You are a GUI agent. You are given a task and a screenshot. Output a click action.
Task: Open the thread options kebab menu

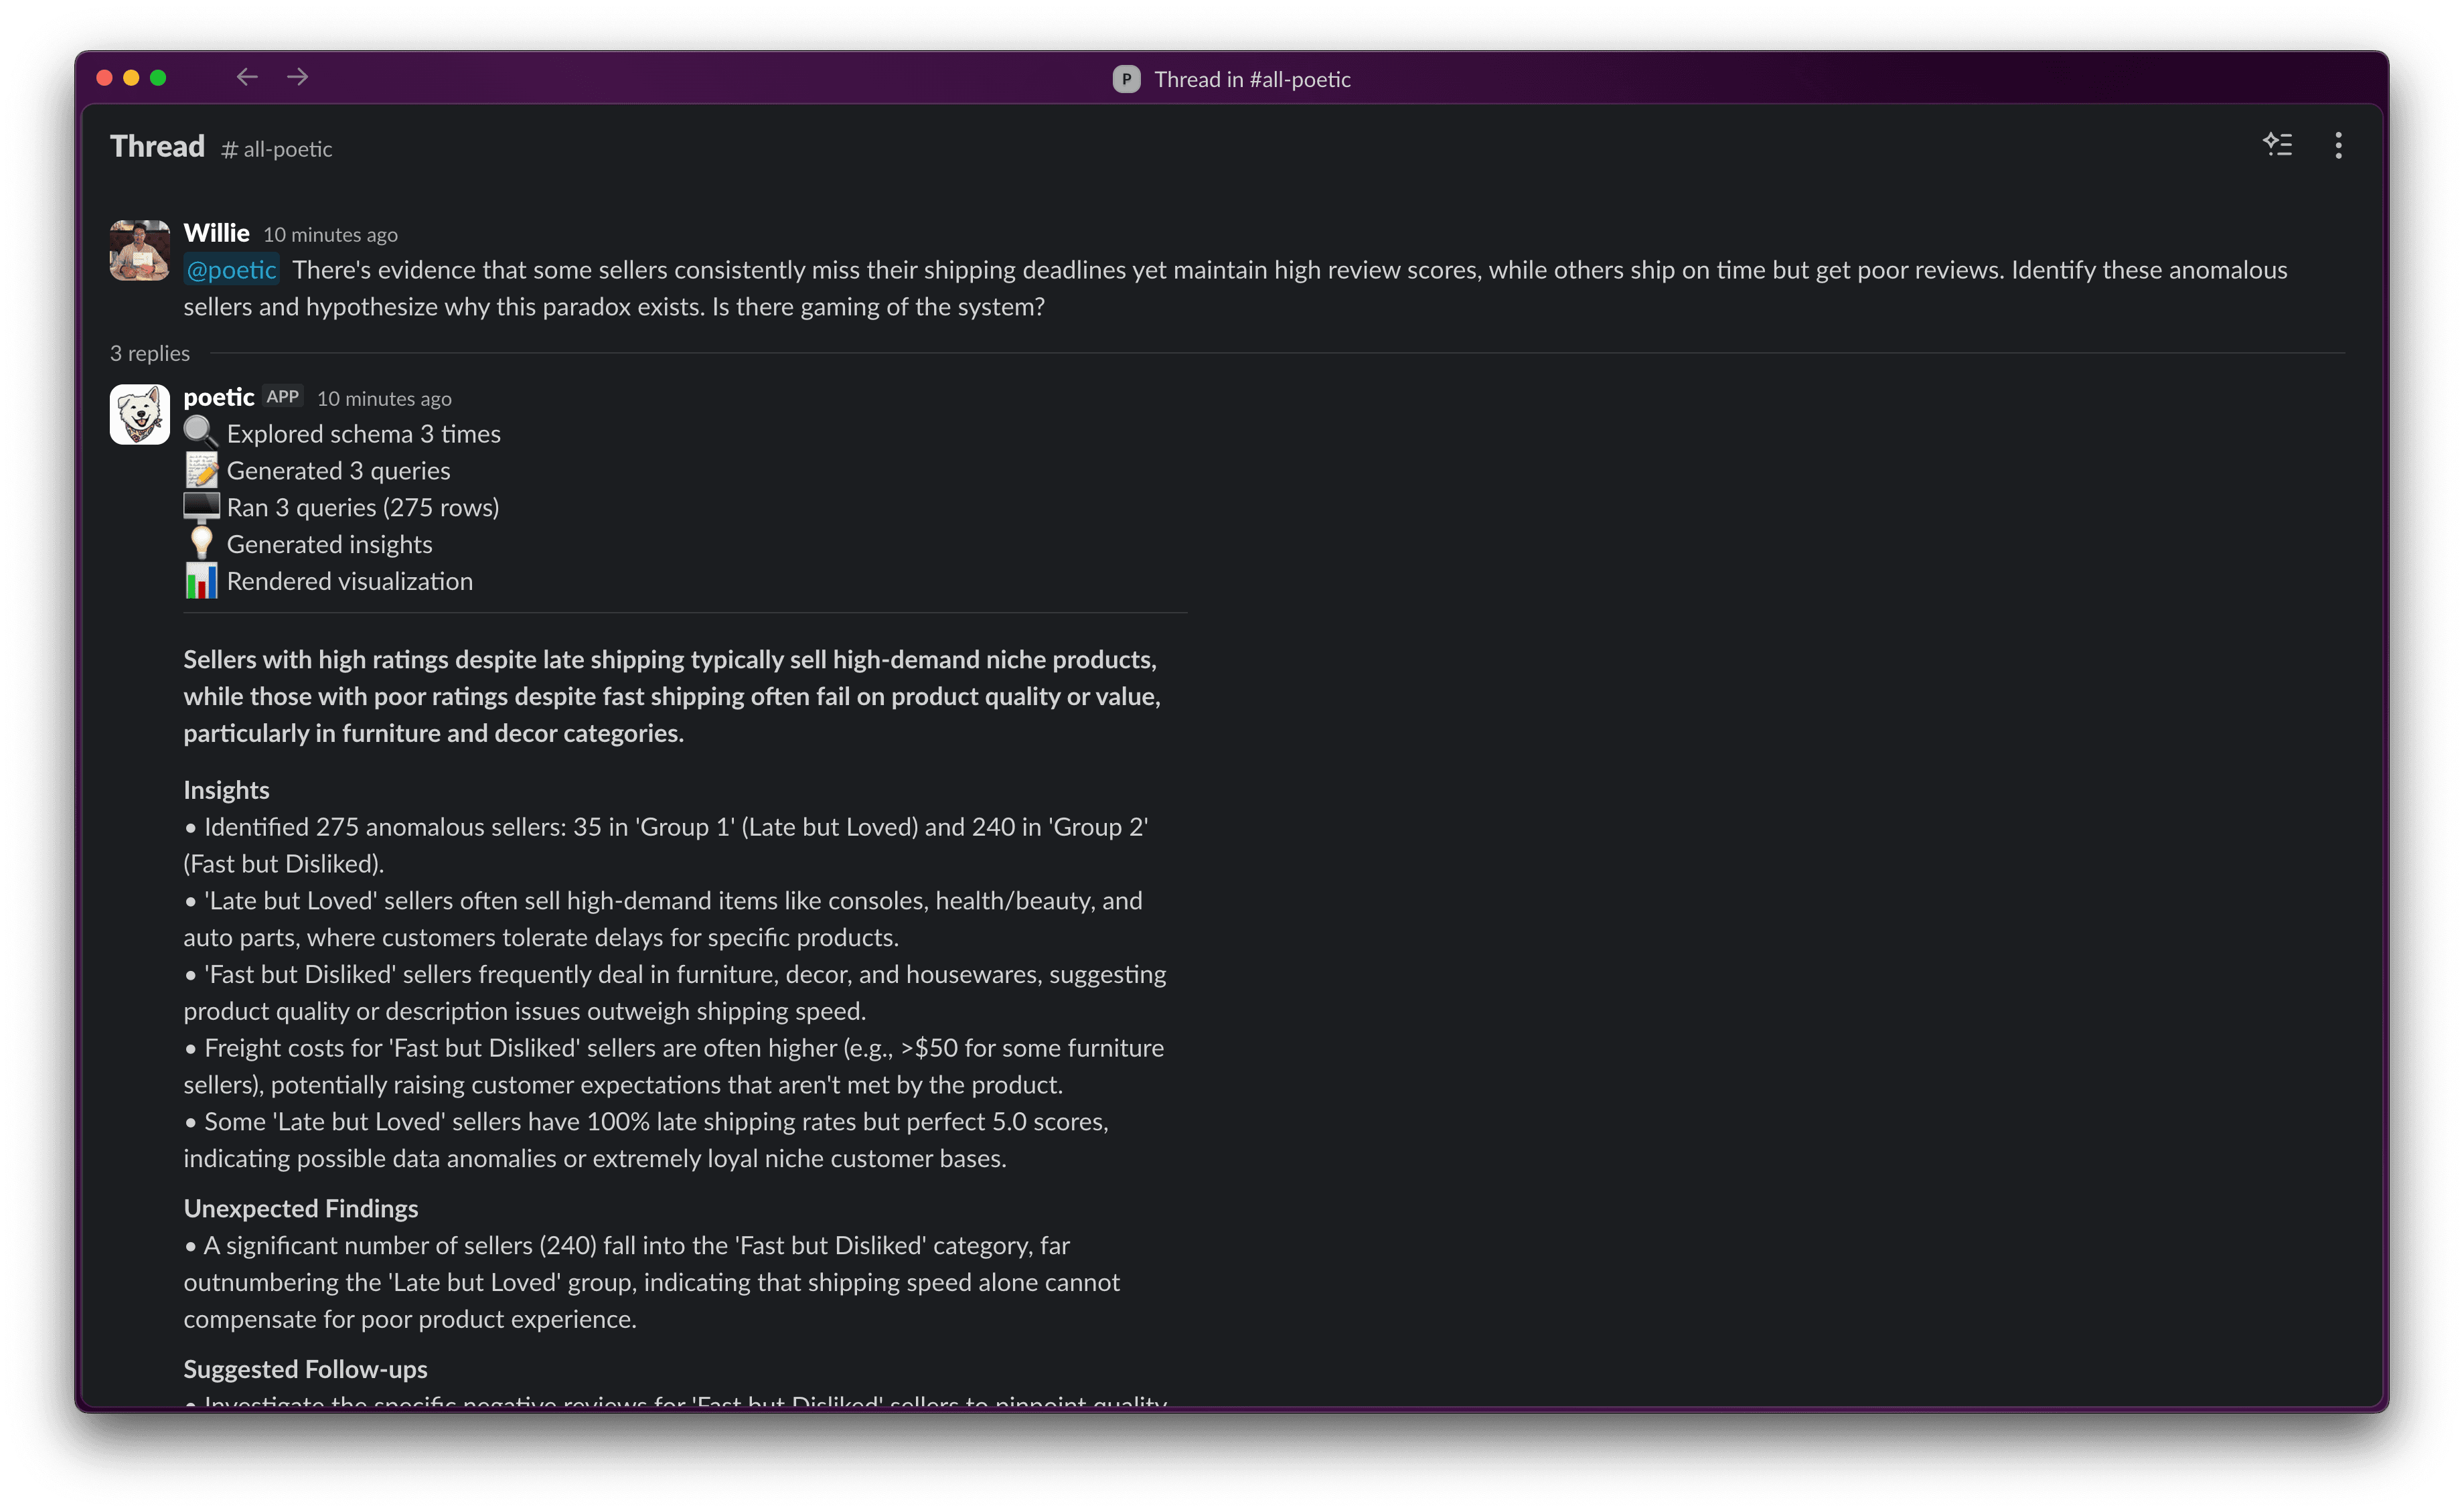[x=2339, y=145]
